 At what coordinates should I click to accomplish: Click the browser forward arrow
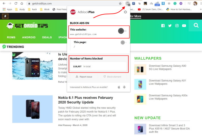pos(10,3)
